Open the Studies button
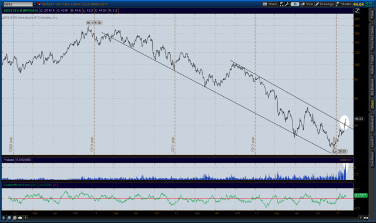Screen dimensions: 376x223 (344, 4)
